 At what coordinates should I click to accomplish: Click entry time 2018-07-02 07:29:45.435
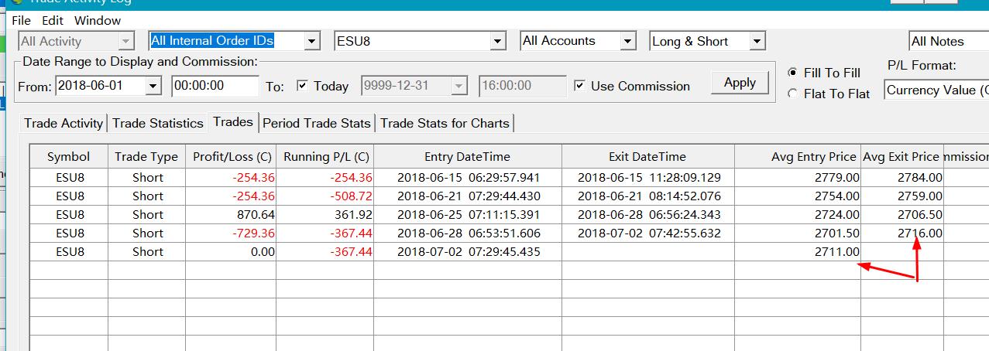click(469, 252)
